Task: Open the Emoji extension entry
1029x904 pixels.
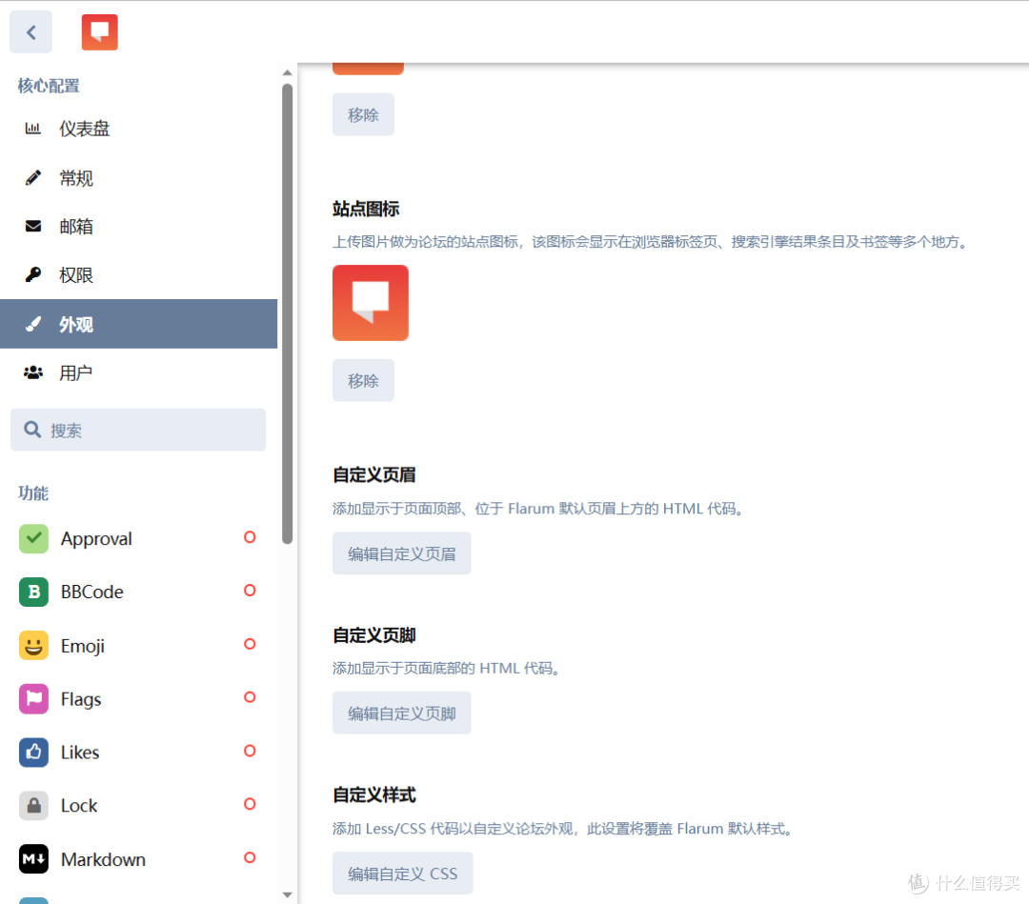Action: click(x=138, y=646)
